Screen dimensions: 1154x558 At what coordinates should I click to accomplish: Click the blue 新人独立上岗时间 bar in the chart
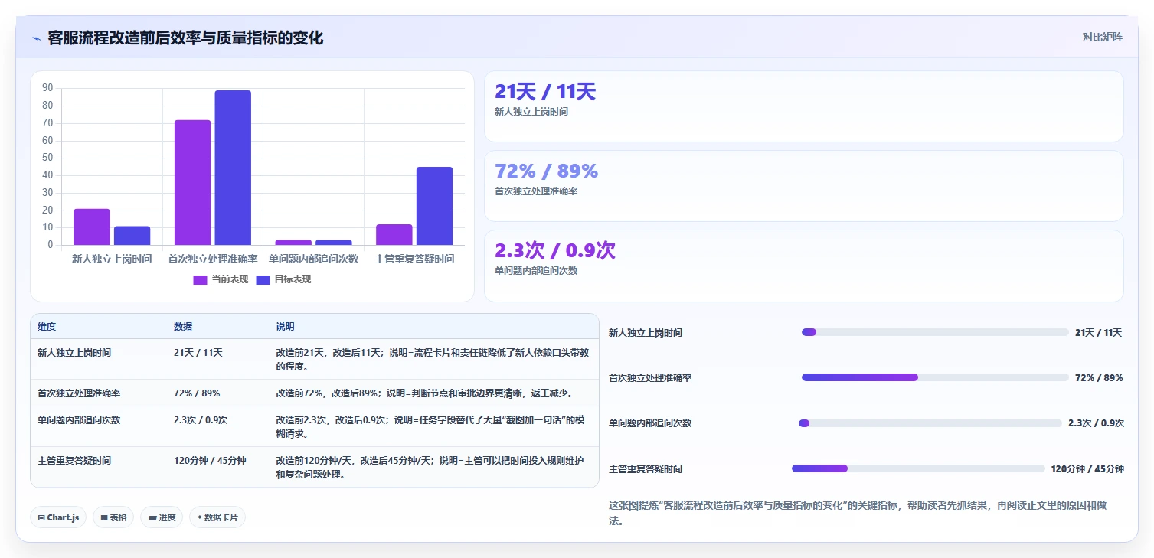click(132, 236)
